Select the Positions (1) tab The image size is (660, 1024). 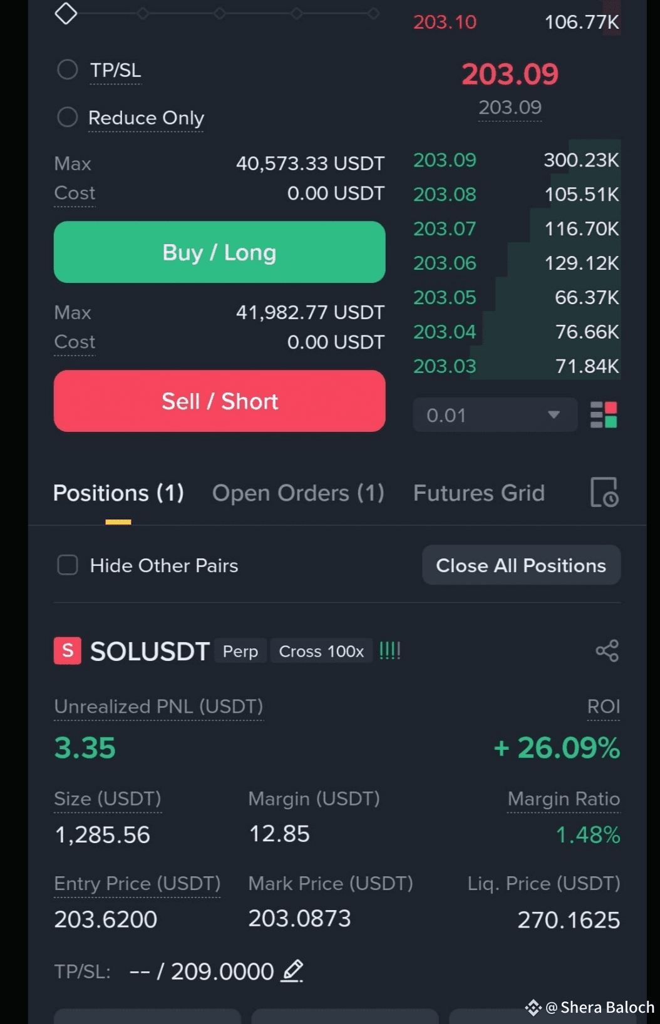coord(118,493)
